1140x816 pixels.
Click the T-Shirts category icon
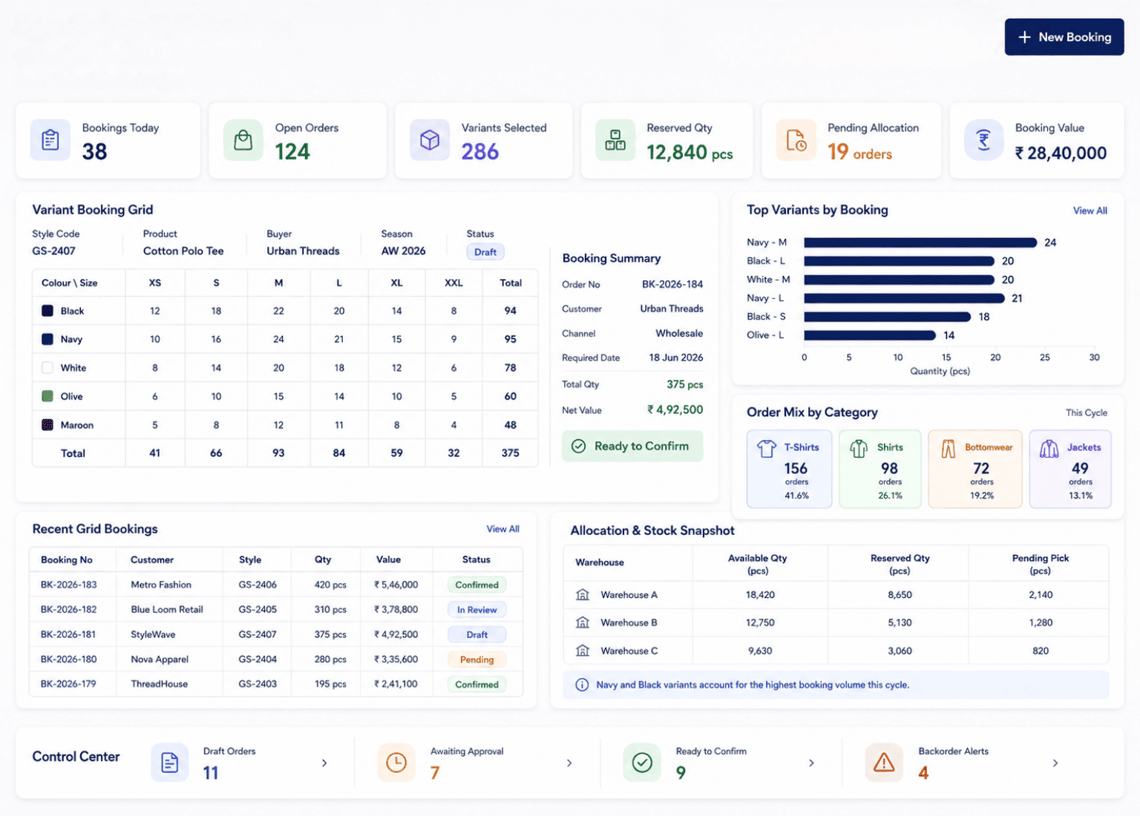coord(767,449)
